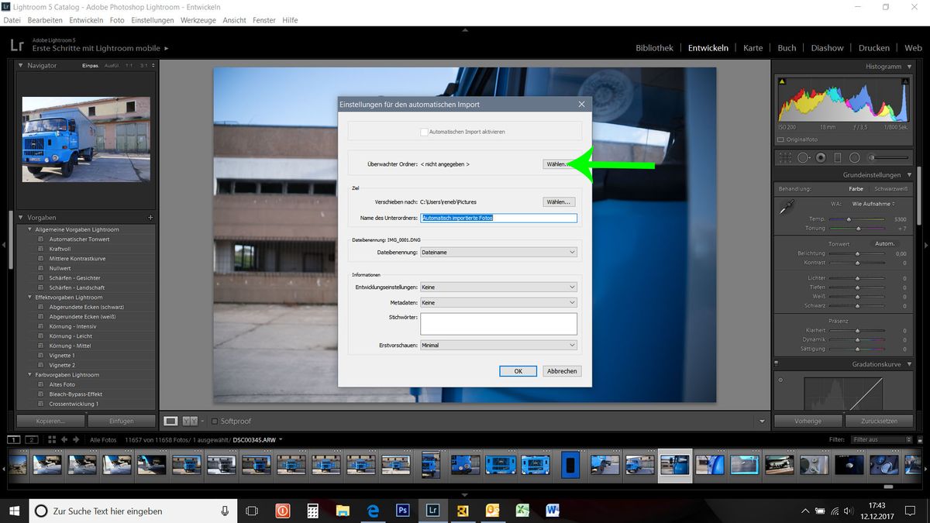This screenshot has height=523, width=930.
Task: Select Farbe treatment option
Action: coord(856,189)
